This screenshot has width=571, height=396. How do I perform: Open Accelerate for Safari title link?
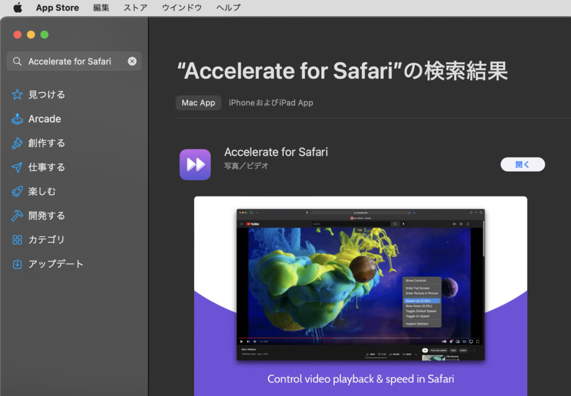click(x=276, y=152)
